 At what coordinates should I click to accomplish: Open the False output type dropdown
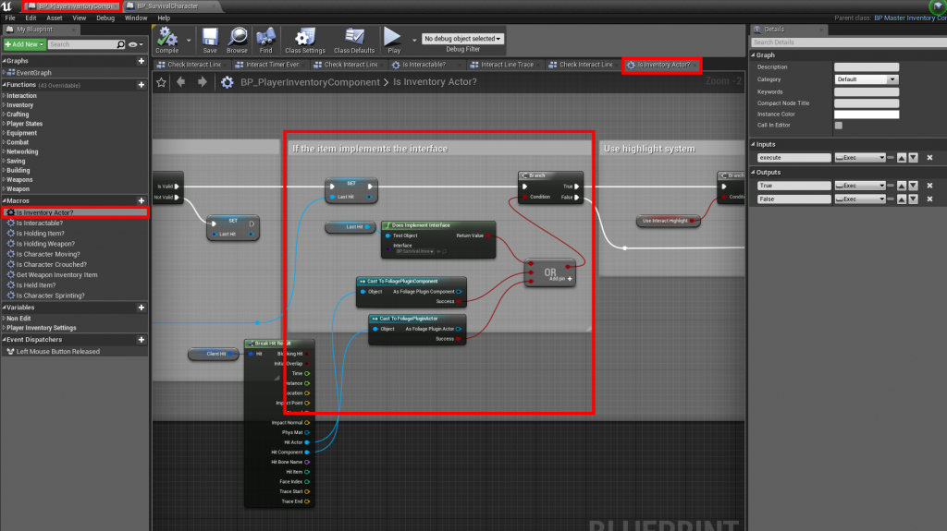(860, 199)
